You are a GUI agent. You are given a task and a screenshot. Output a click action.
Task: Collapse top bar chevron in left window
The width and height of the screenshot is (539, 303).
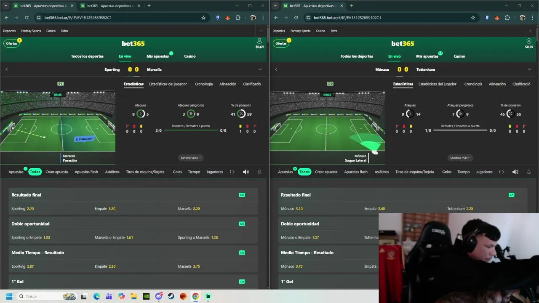[x=261, y=31]
